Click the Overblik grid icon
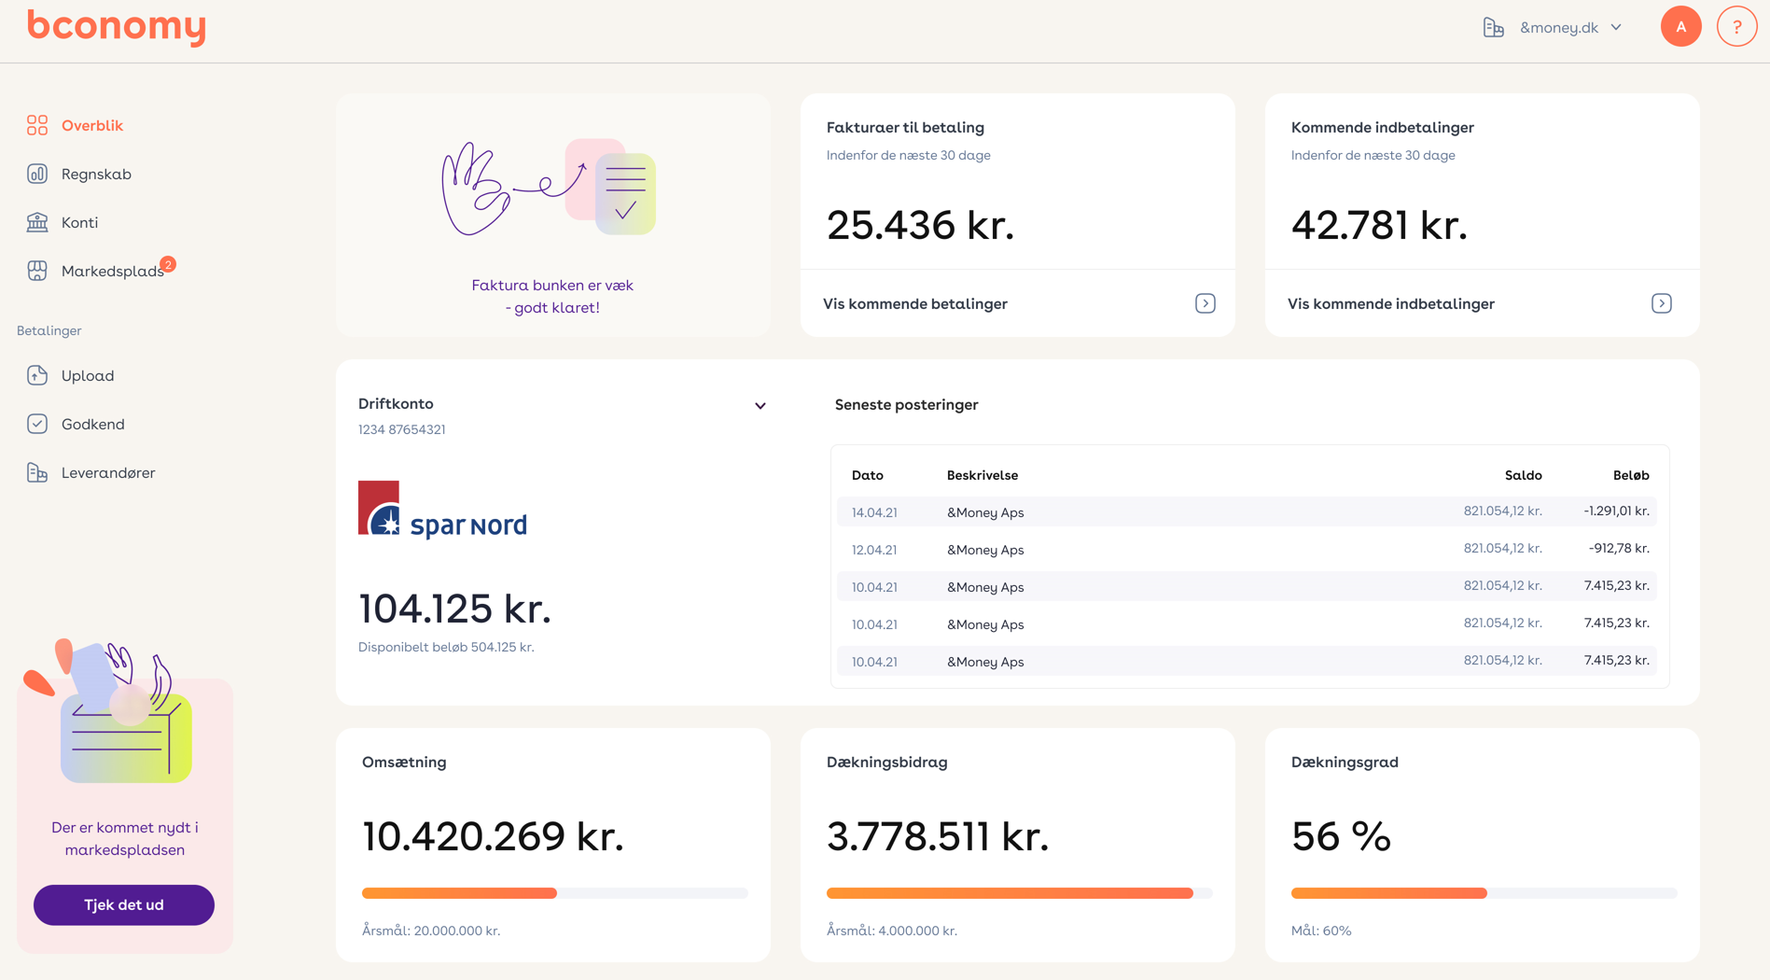This screenshot has height=980, width=1770. [37, 125]
